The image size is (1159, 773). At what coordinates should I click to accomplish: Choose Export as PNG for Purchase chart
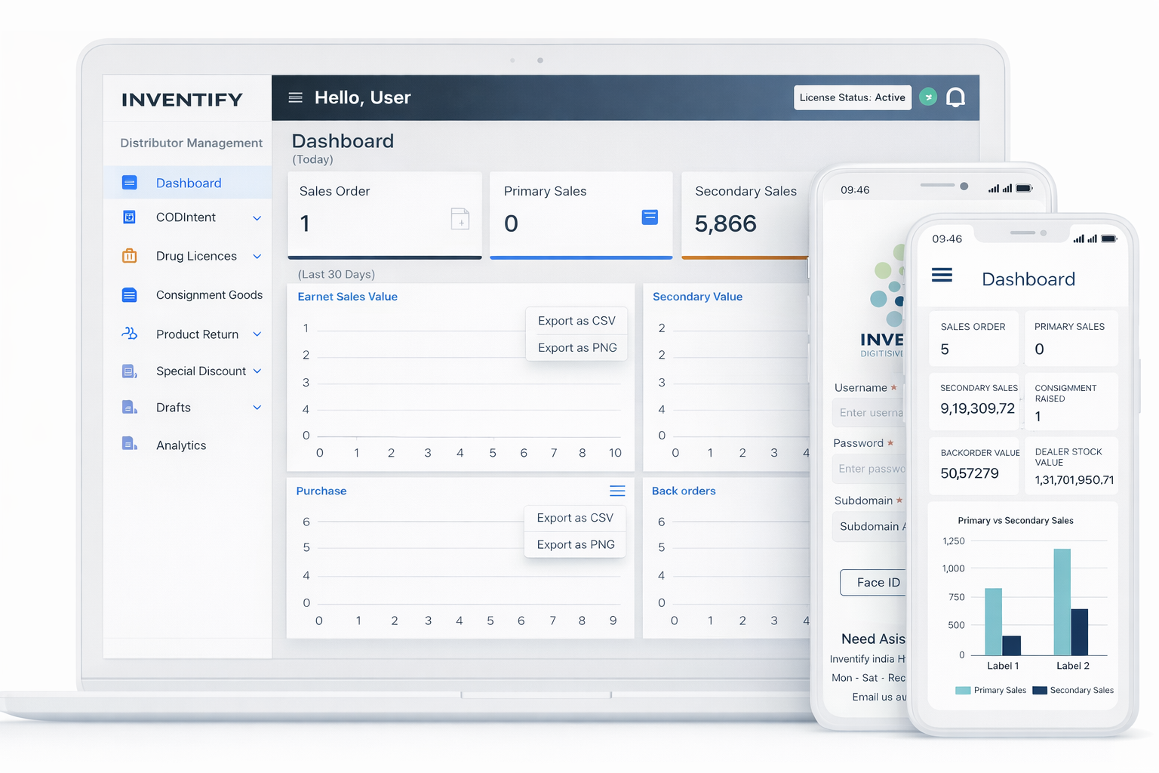click(x=575, y=544)
